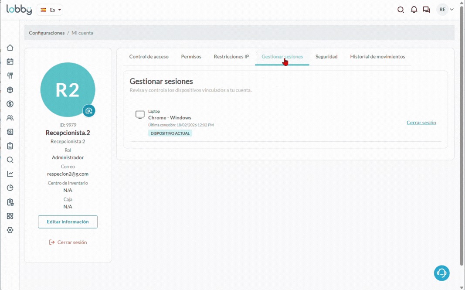Image resolution: width=465 pixels, height=290 pixels.
Task: Open the notifications bell icon
Action: click(x=414, y=10)
